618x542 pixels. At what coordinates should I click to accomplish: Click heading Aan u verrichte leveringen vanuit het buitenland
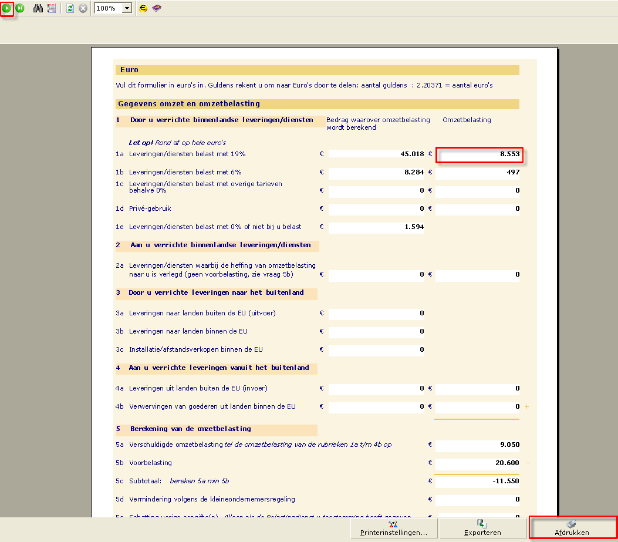tap(219, 368)
